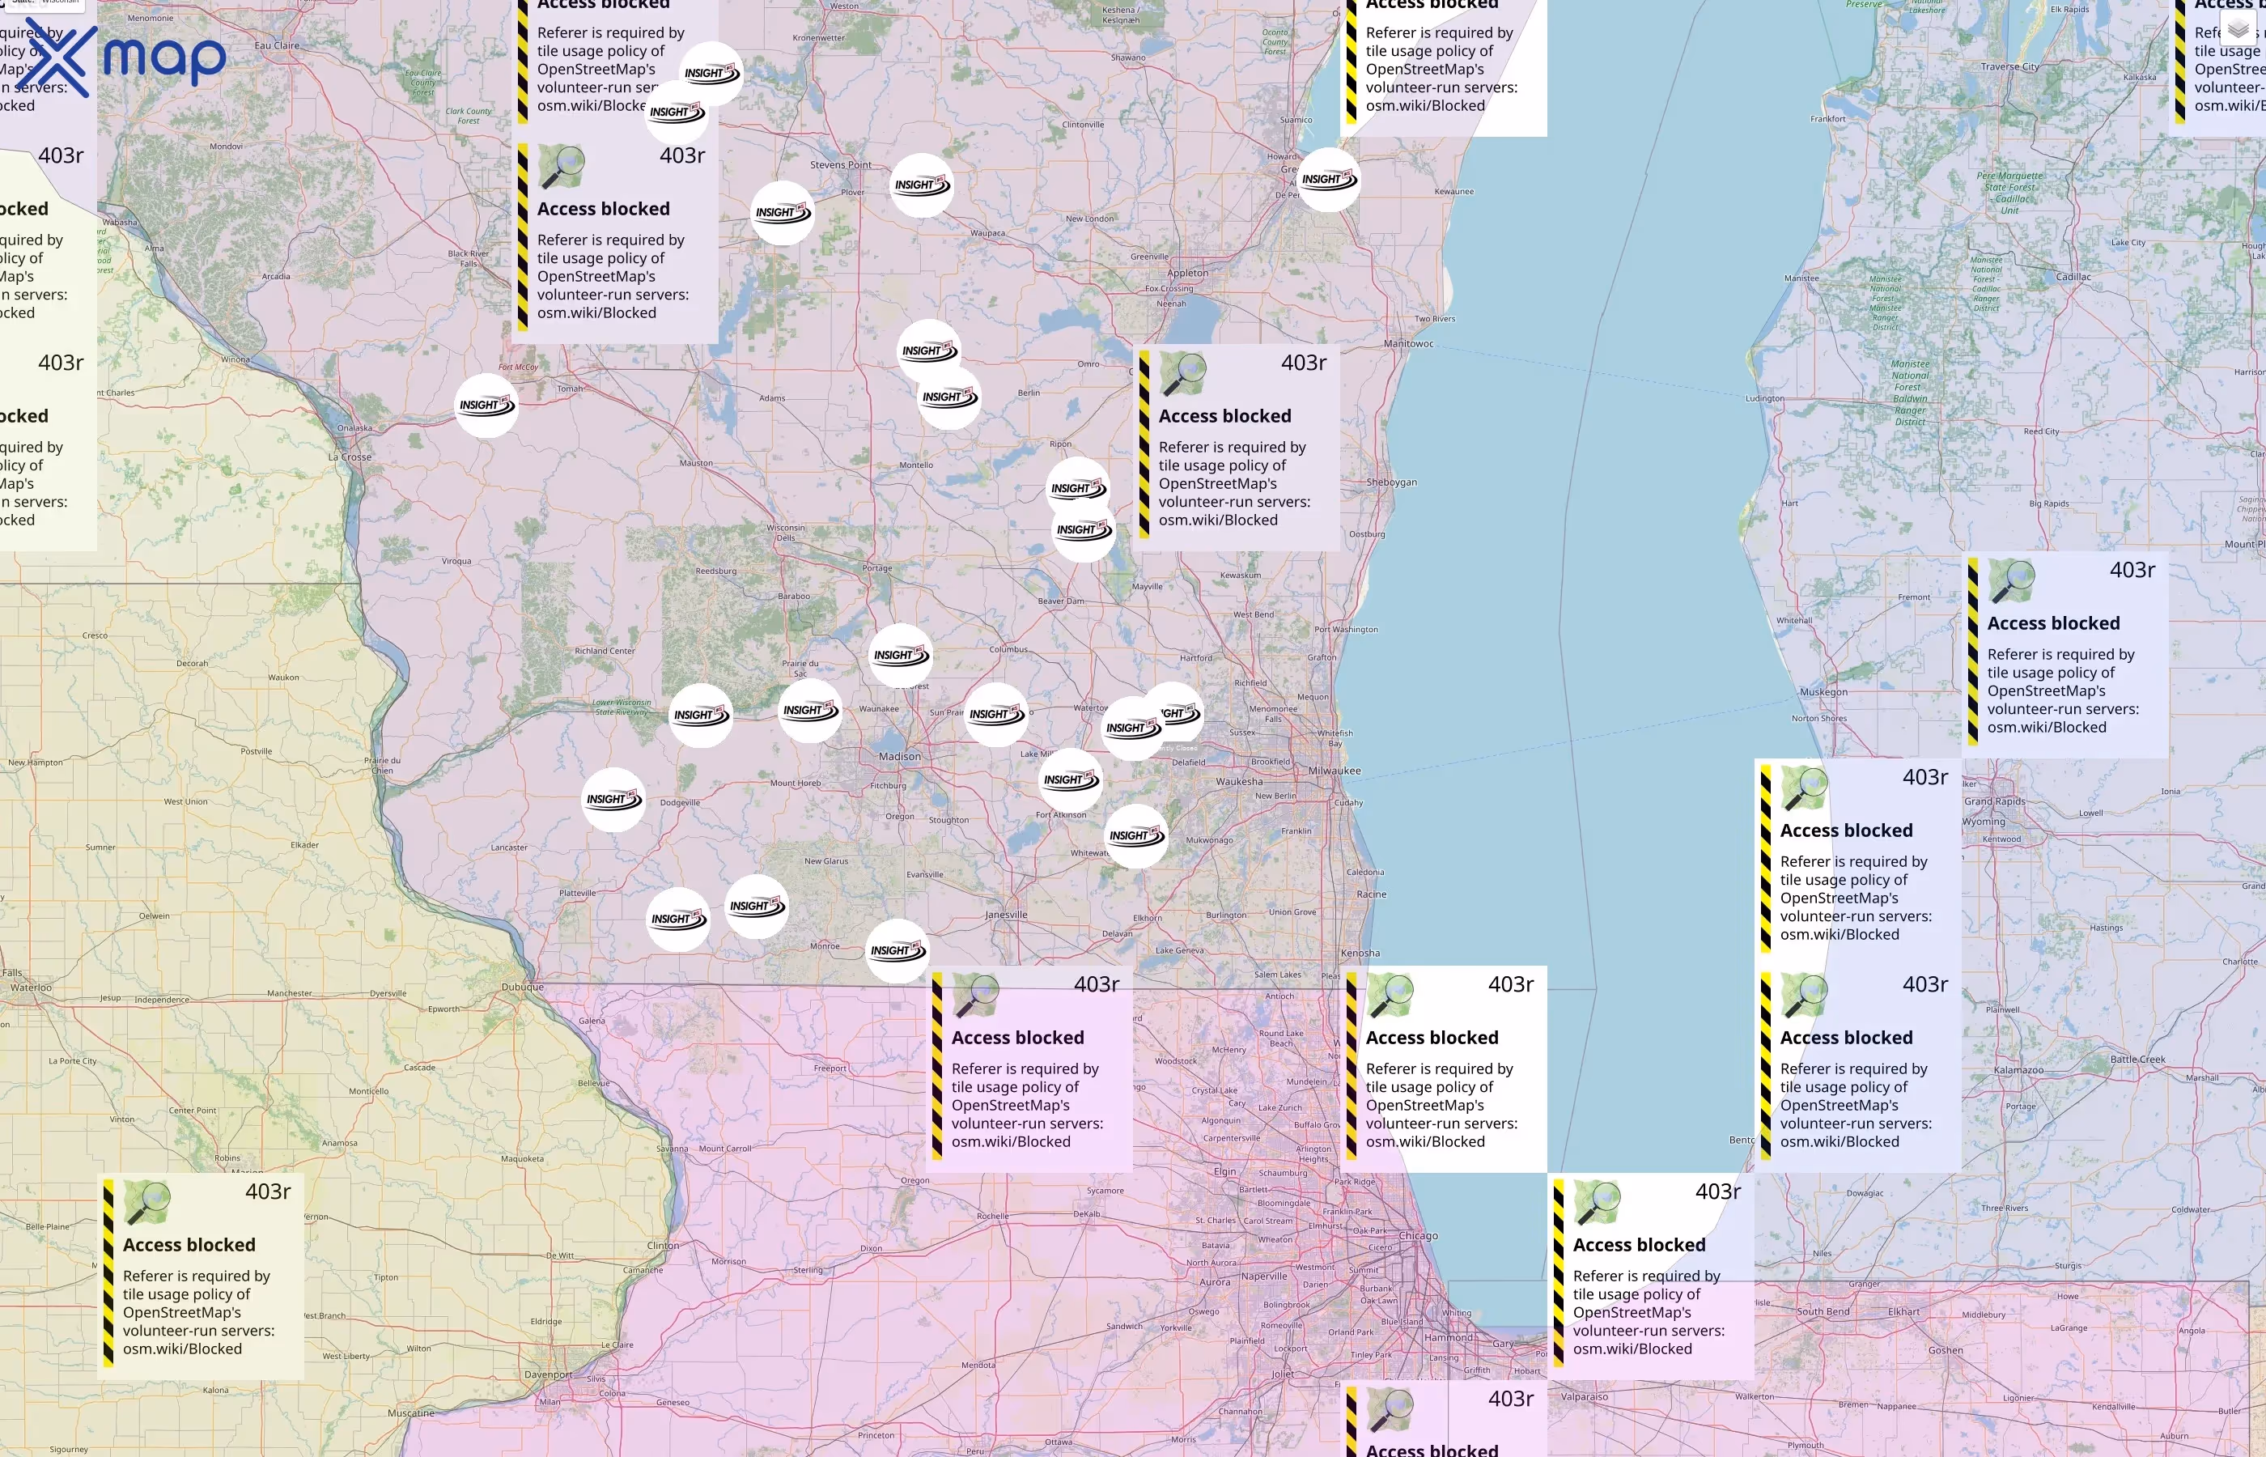This screenshot has width=2266, height=1457.
Task: Click the Sheboygan map label
Action: (x=1391, y=482)
